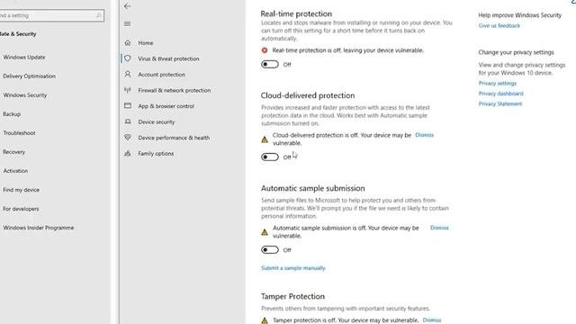Open Family options people icon
Image resolution: width=576 pixels, height=324 pixels.
(128, 153)
